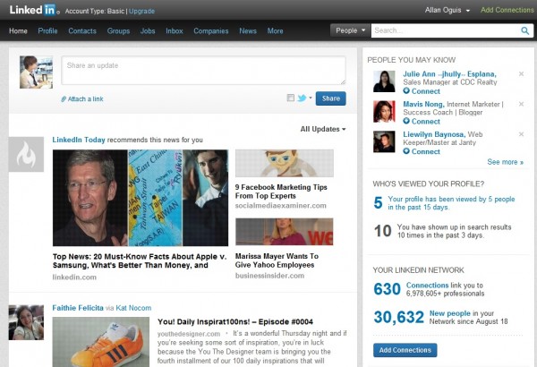
Task: Click the Marissa Mayer article thumbnail
Action: point(285,232)
